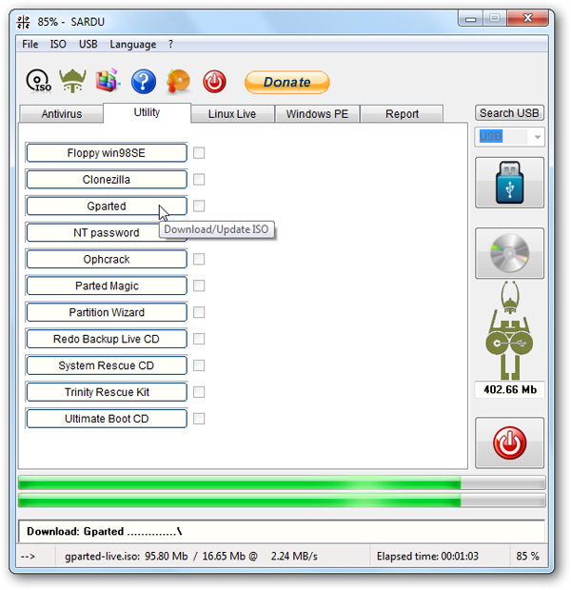The width and height of the screenshot is (571, 590).
Task: Minimize the SARDU window
Action: 470,18
